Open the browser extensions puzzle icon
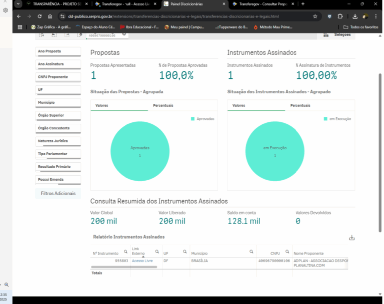 (340, 16)
